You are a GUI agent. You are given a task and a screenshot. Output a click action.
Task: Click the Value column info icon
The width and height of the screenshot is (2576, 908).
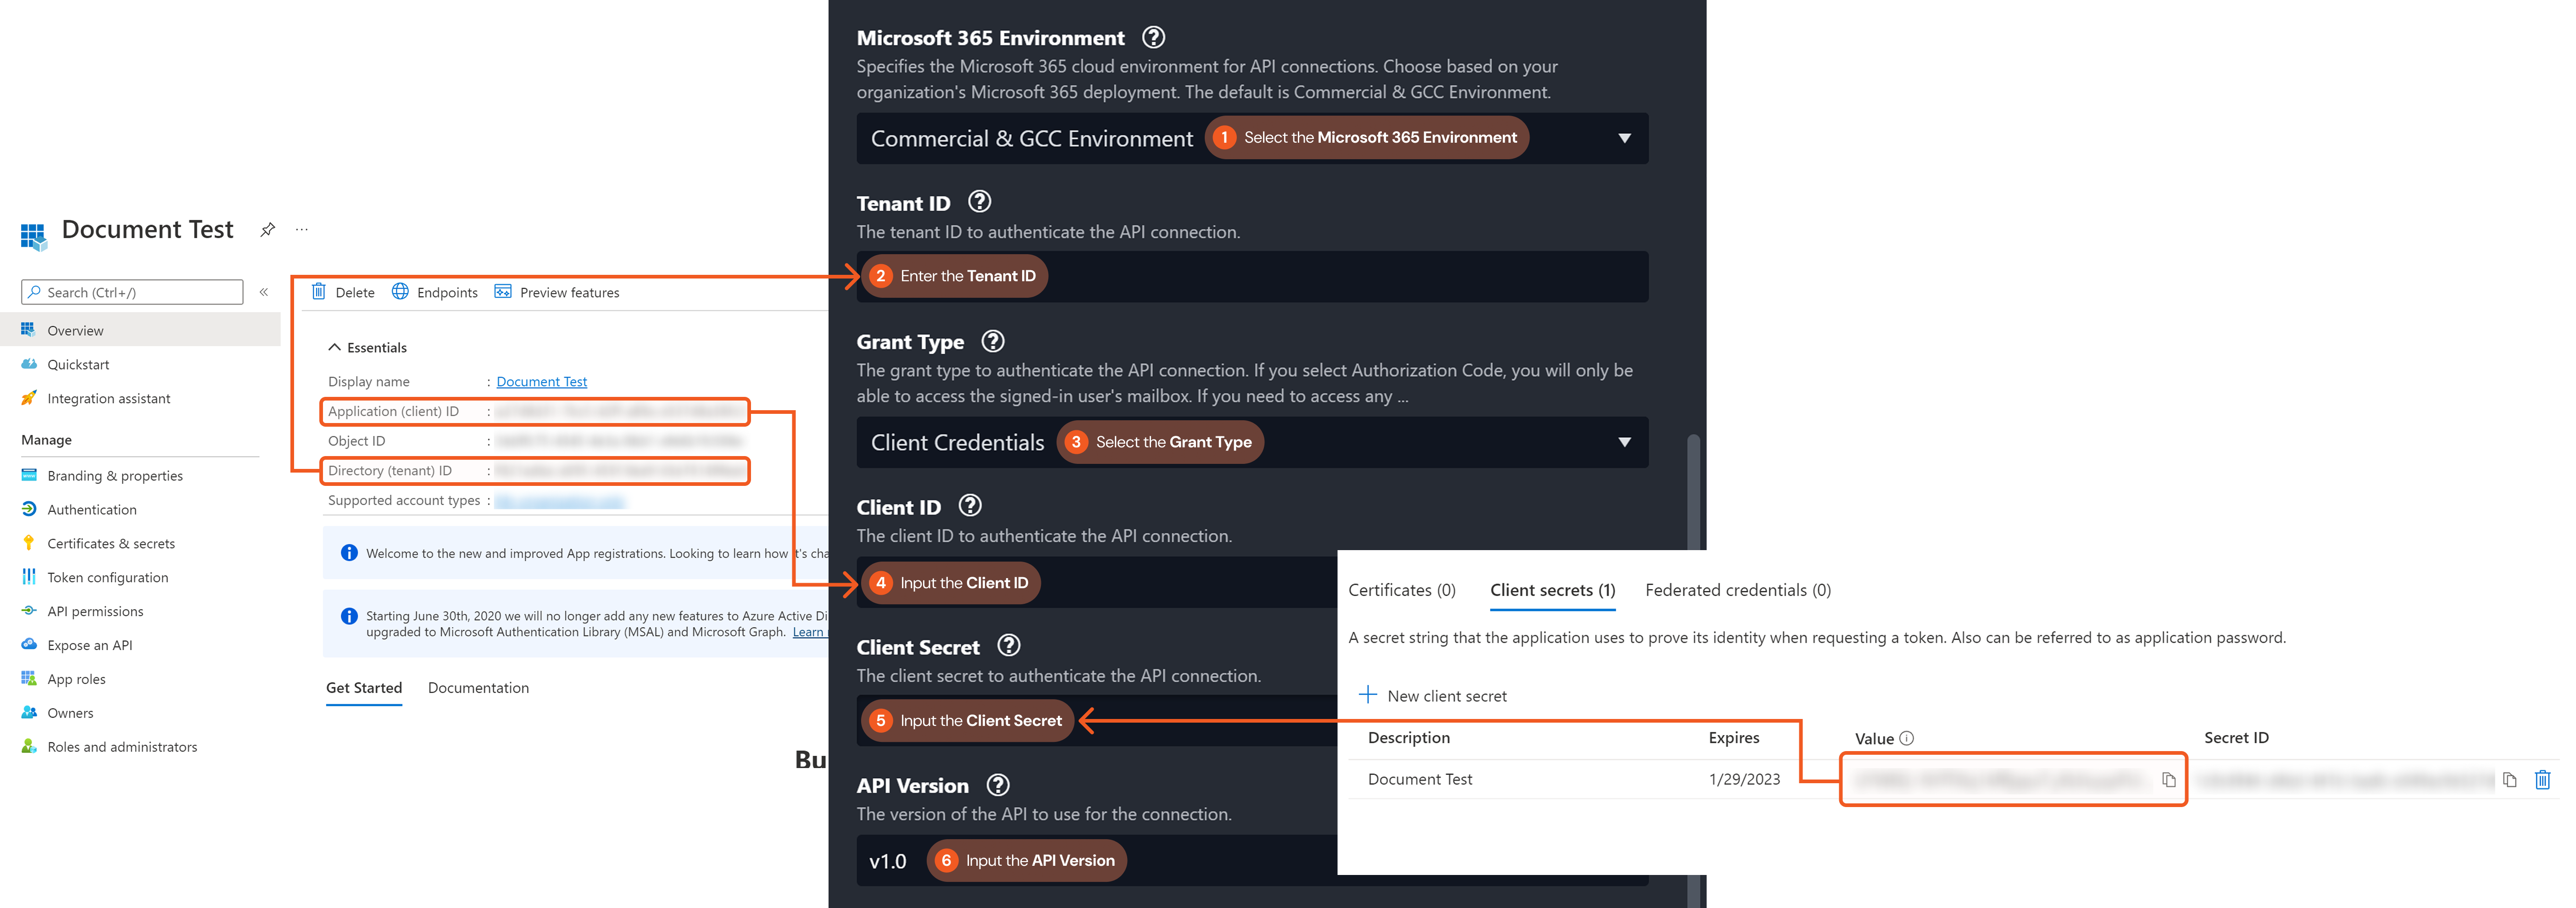1906,738
